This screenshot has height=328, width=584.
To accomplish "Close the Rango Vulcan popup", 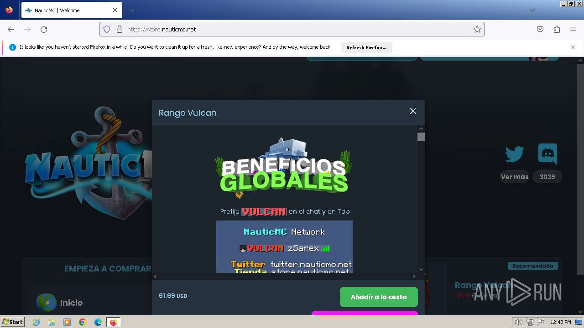I will [413, 111].
